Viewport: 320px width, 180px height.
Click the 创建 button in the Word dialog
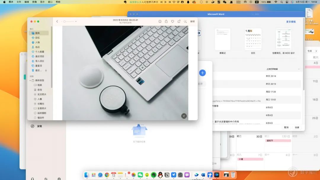point(297,127)
